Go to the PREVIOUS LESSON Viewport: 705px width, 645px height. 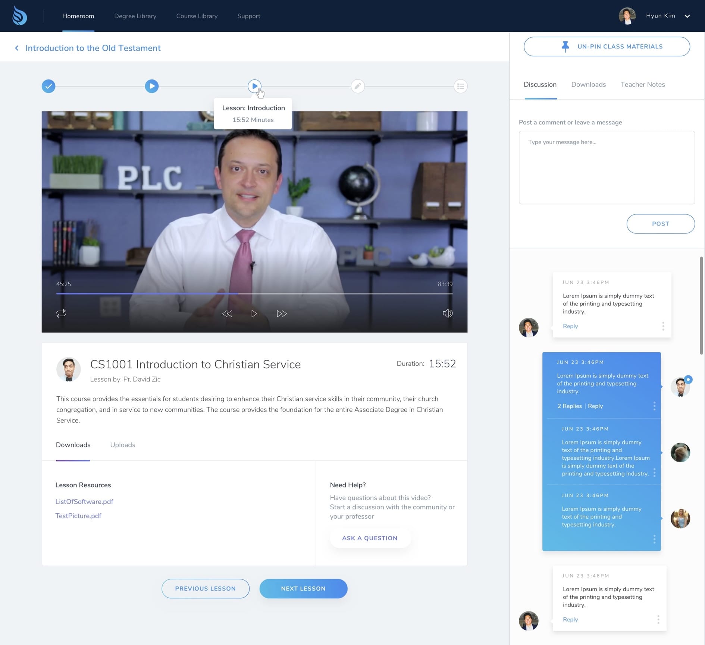[205, 588]
